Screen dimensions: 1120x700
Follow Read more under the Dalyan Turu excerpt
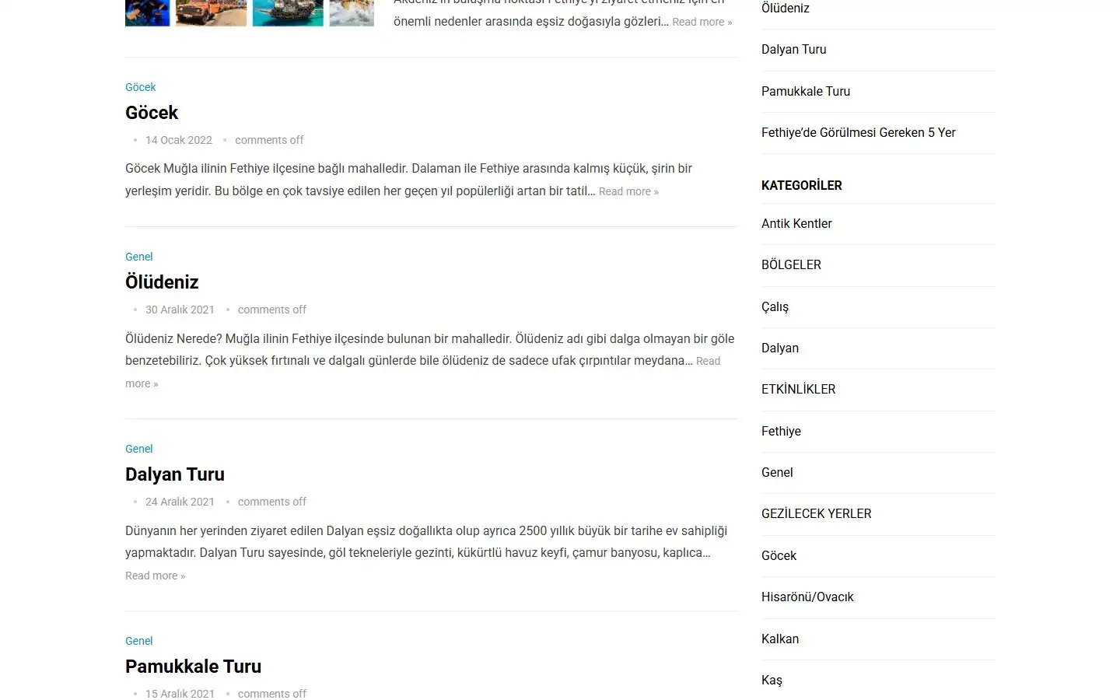pyautogui.click(x=156, y=576)
